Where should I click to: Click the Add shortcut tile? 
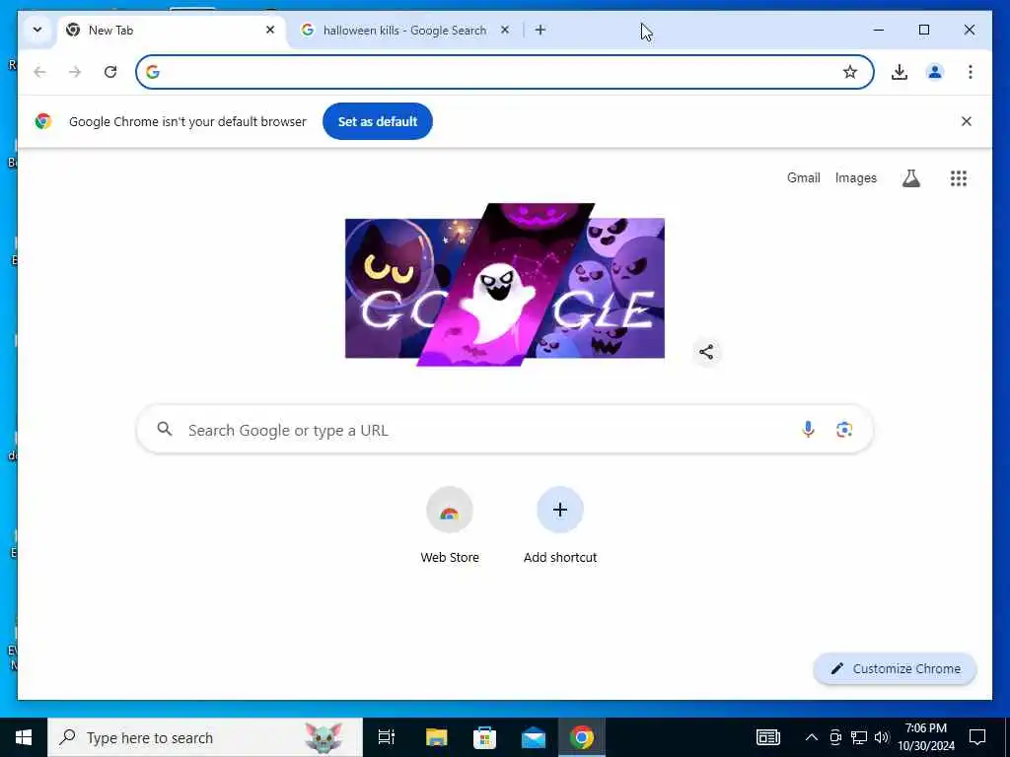[x=560, y=526]
